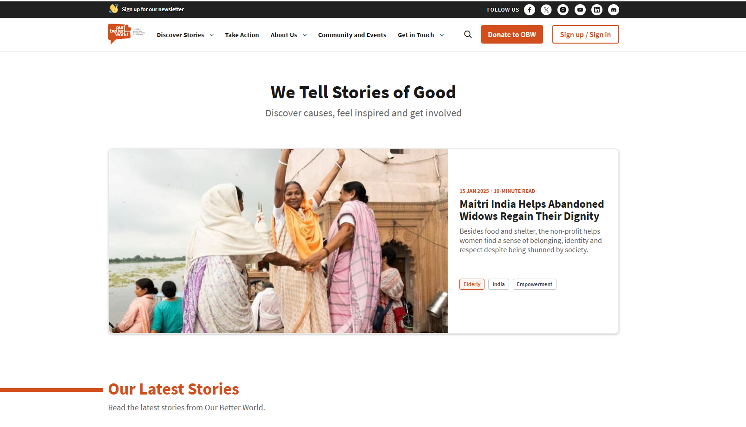
Task: Click the Donate to OBW button
Action: [x=512, y=34]
